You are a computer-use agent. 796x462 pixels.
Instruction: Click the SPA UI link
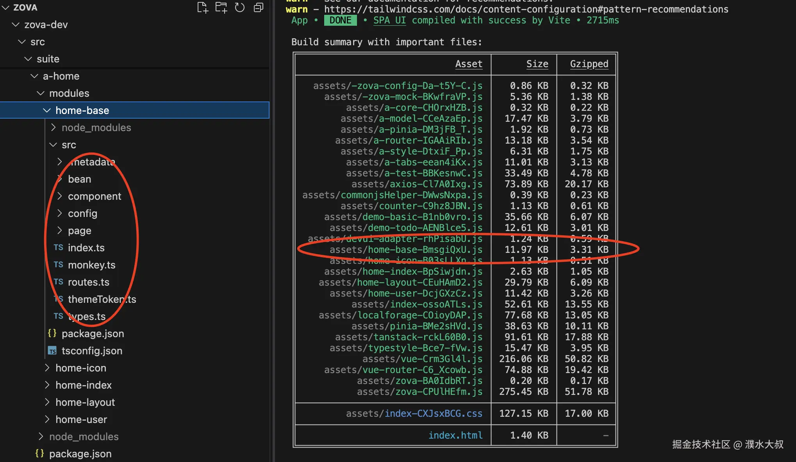(389, 20)
